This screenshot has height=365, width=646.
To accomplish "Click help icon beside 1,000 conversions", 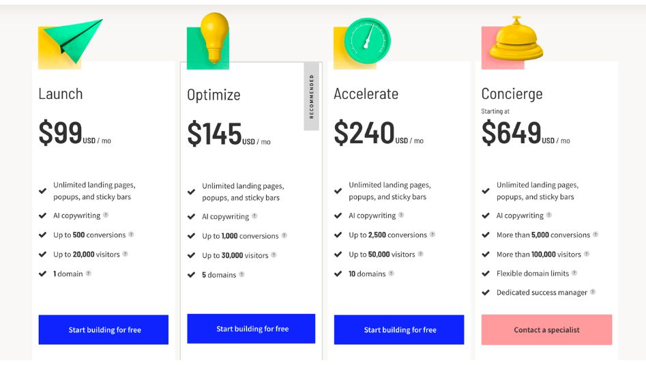I will pyautogui.click(x=284, y=235).
